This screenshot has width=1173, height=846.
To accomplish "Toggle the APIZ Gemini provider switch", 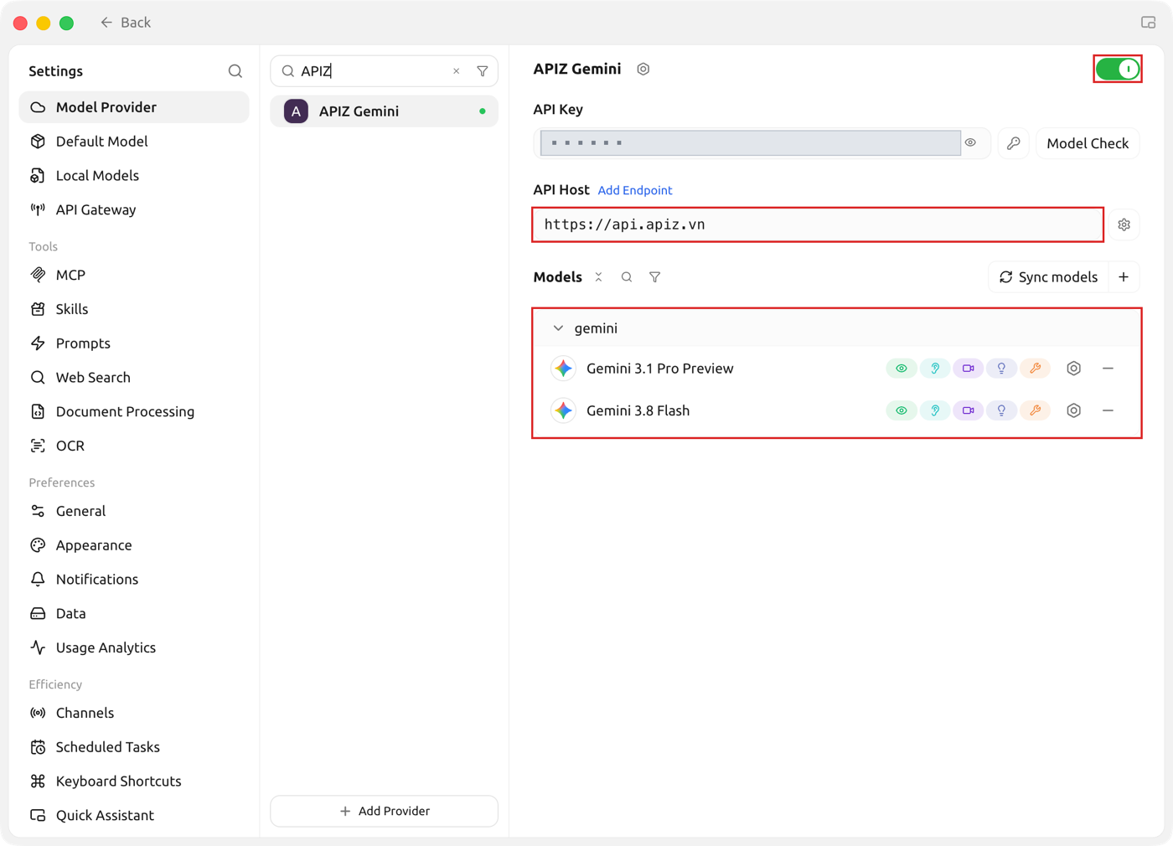I will click(1118, 69).
